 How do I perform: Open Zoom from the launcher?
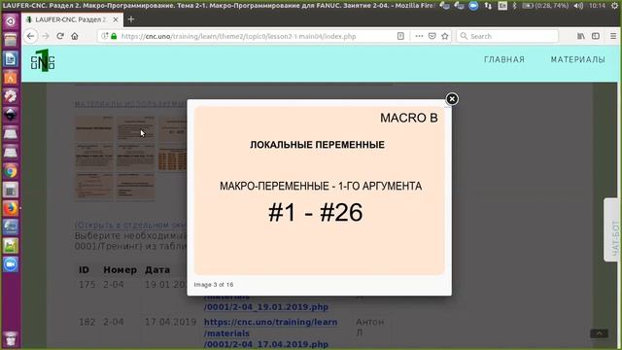11,264
